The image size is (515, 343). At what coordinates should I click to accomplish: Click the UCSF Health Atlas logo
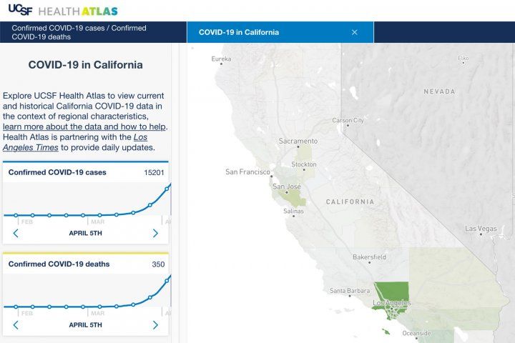(x=62, y=11)
